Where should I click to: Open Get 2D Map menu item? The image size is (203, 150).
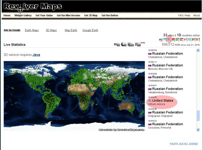91,16
